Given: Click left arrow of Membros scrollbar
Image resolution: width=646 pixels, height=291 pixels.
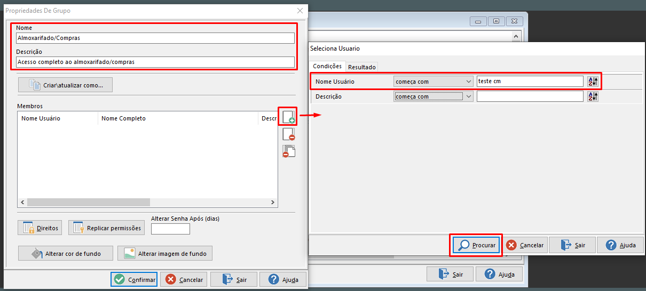Looking at the screenshot, I should pyautogui.click(x=22, y=203).
